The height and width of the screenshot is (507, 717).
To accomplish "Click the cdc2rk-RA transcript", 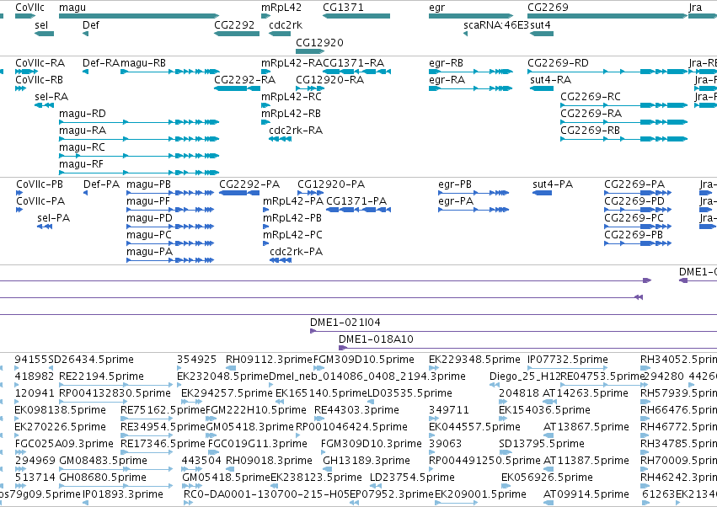I will click(x=280, y=139).
